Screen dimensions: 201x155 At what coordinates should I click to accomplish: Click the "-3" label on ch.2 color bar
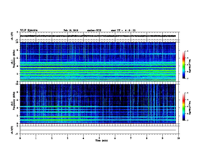coord(187,93)
